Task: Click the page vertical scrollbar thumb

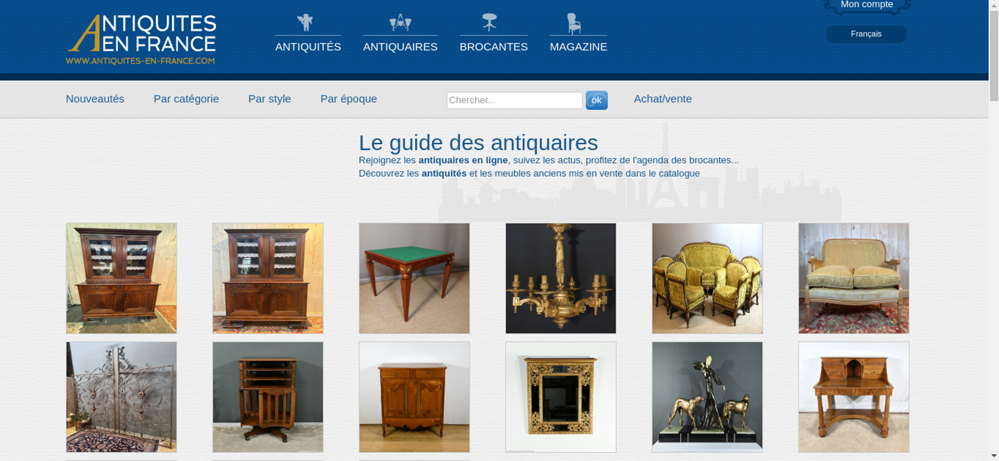Action: [x=994, y=55]
